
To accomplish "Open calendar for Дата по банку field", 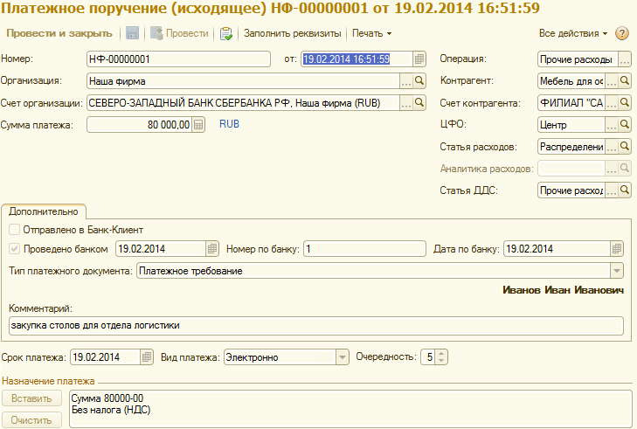I will tap(617, 249).
